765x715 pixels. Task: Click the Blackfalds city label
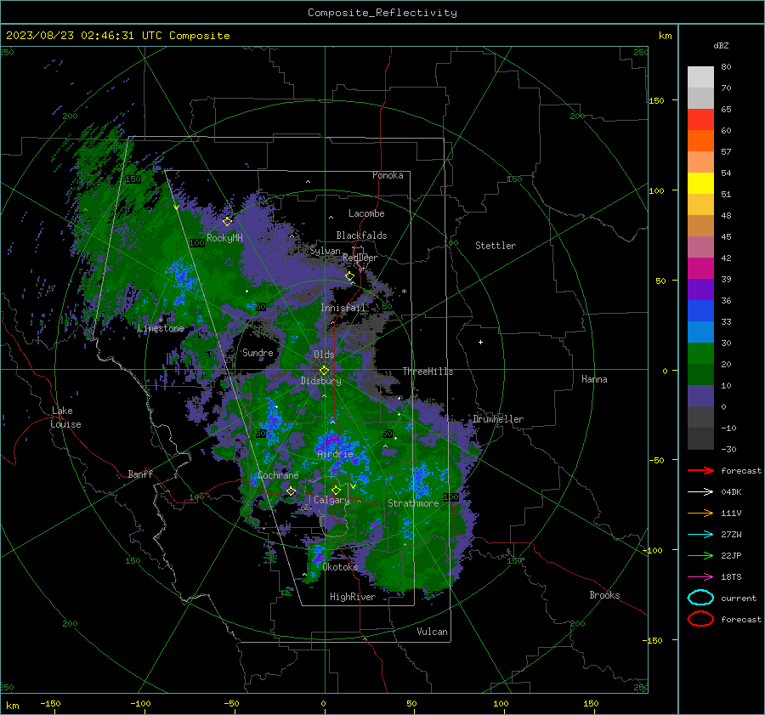[x=361, y=235]
